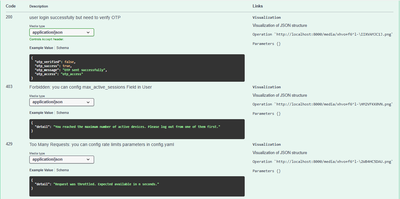Screen dimensions: 400x199
Task: Open the media type dropdown for response 403
Action: click(x=62, y=102)
